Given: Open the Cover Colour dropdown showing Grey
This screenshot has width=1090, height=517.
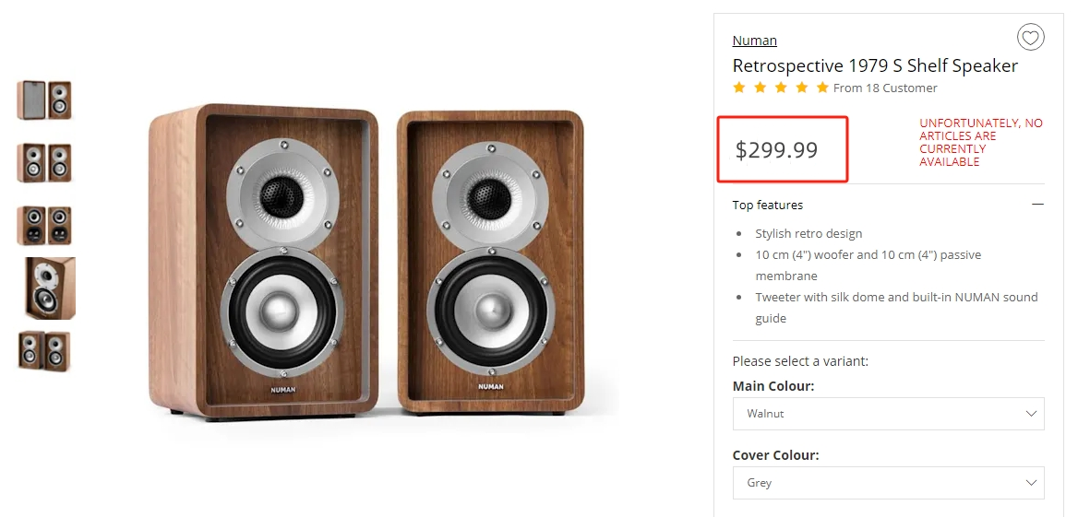Looking at the screenshot, I should [888, 483].
